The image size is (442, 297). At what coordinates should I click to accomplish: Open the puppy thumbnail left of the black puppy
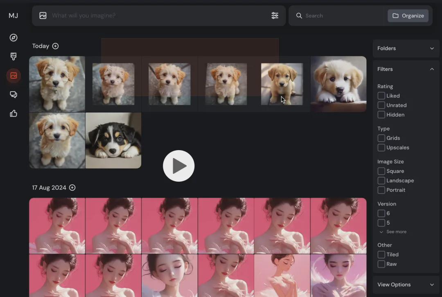click(57, 141)
